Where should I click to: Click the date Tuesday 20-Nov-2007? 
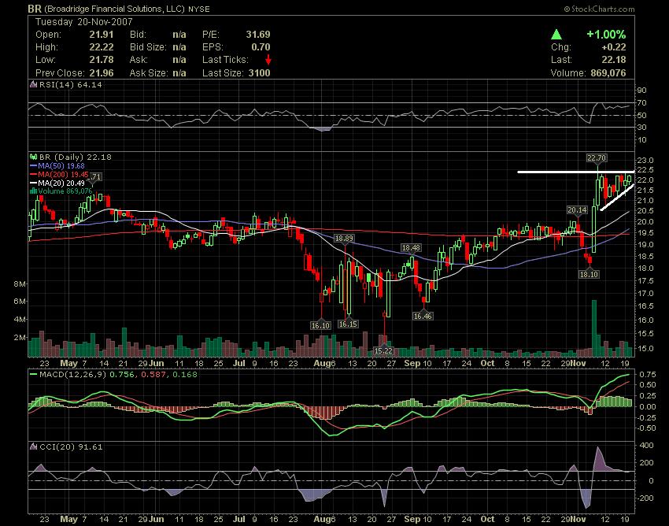[84, 22]
